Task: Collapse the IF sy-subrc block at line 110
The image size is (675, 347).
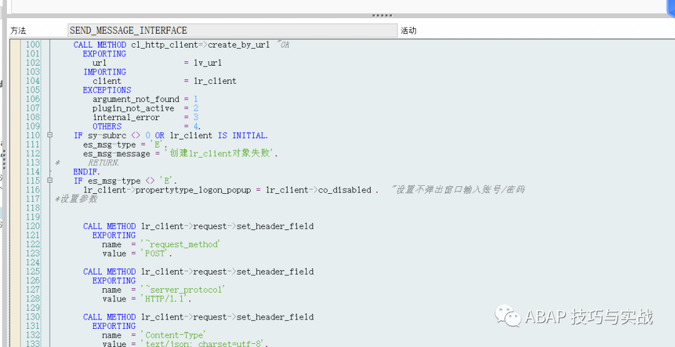Action: pos(50,135)
